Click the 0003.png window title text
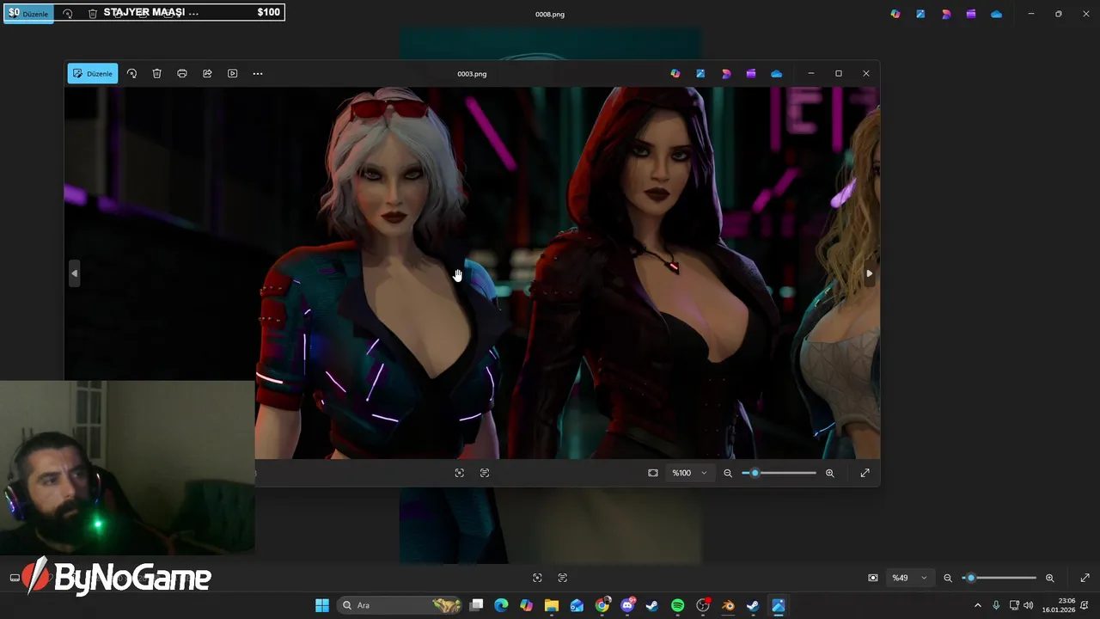 [472, 74]
